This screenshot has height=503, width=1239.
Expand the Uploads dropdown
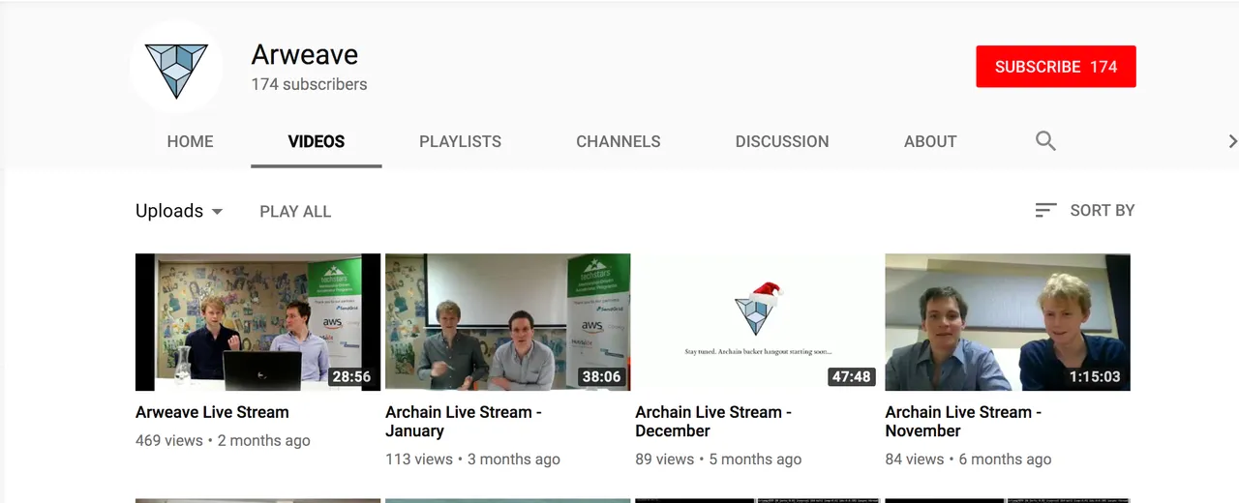179,211
